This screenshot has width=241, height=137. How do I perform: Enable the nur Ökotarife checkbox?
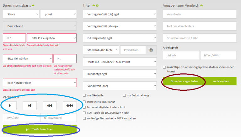point(84,95)
